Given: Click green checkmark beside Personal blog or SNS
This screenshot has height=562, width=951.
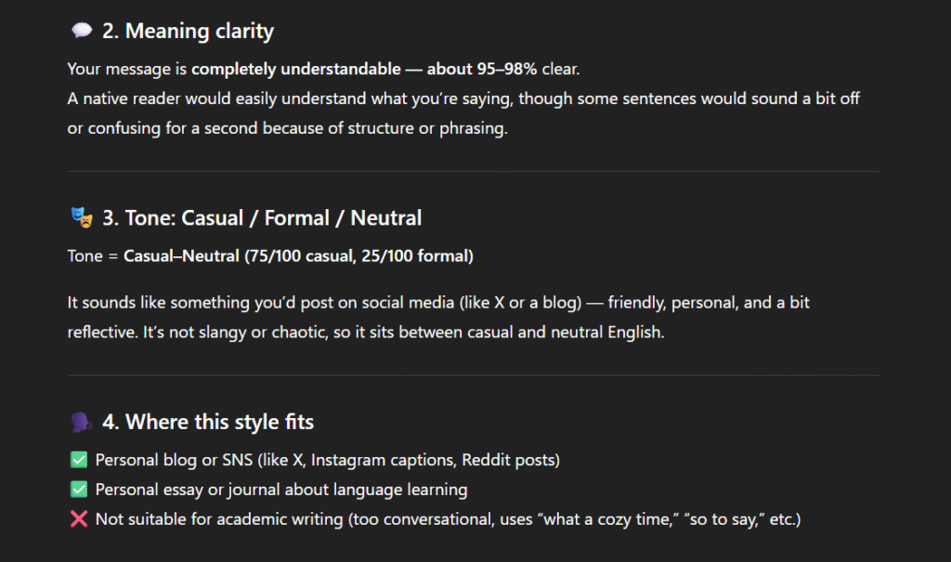Looking at the screenshot, I should tap(78, 460).
